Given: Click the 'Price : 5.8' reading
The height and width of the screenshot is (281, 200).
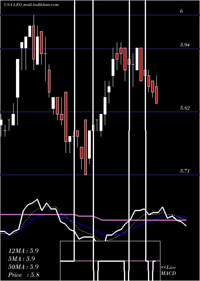Looking at the screenshot, I should [24, 275].
